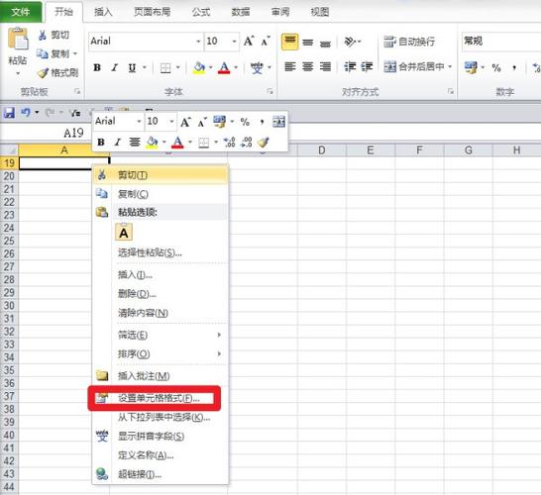Increase font size in ribbon
Image resolution: width=541 pixels, height=495 pixels.
click(x=249, y=41)
